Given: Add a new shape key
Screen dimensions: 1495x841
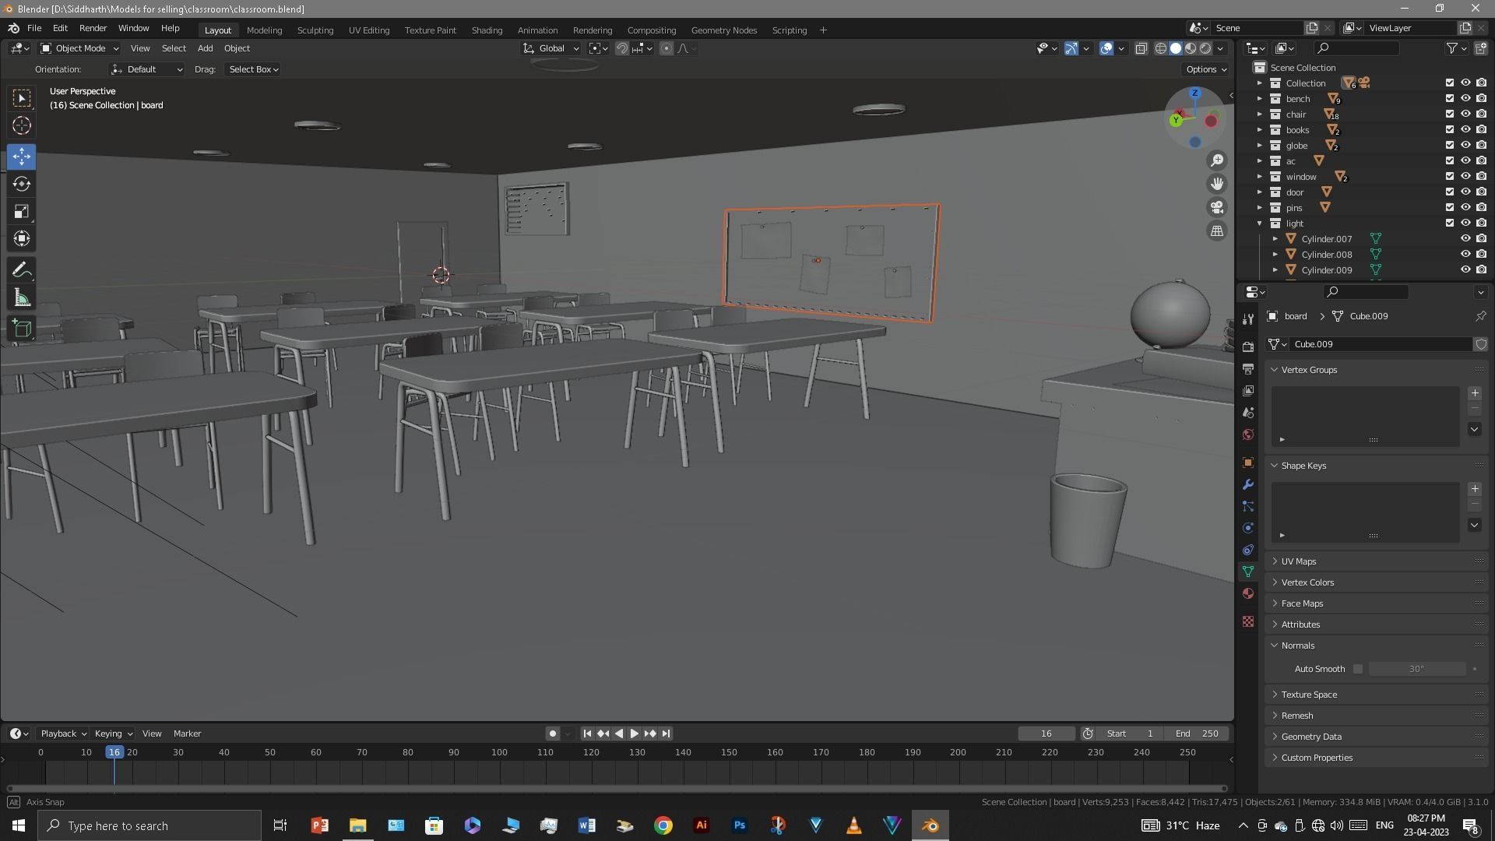Looking at the screenshot, I should [x=1474, y=489].
